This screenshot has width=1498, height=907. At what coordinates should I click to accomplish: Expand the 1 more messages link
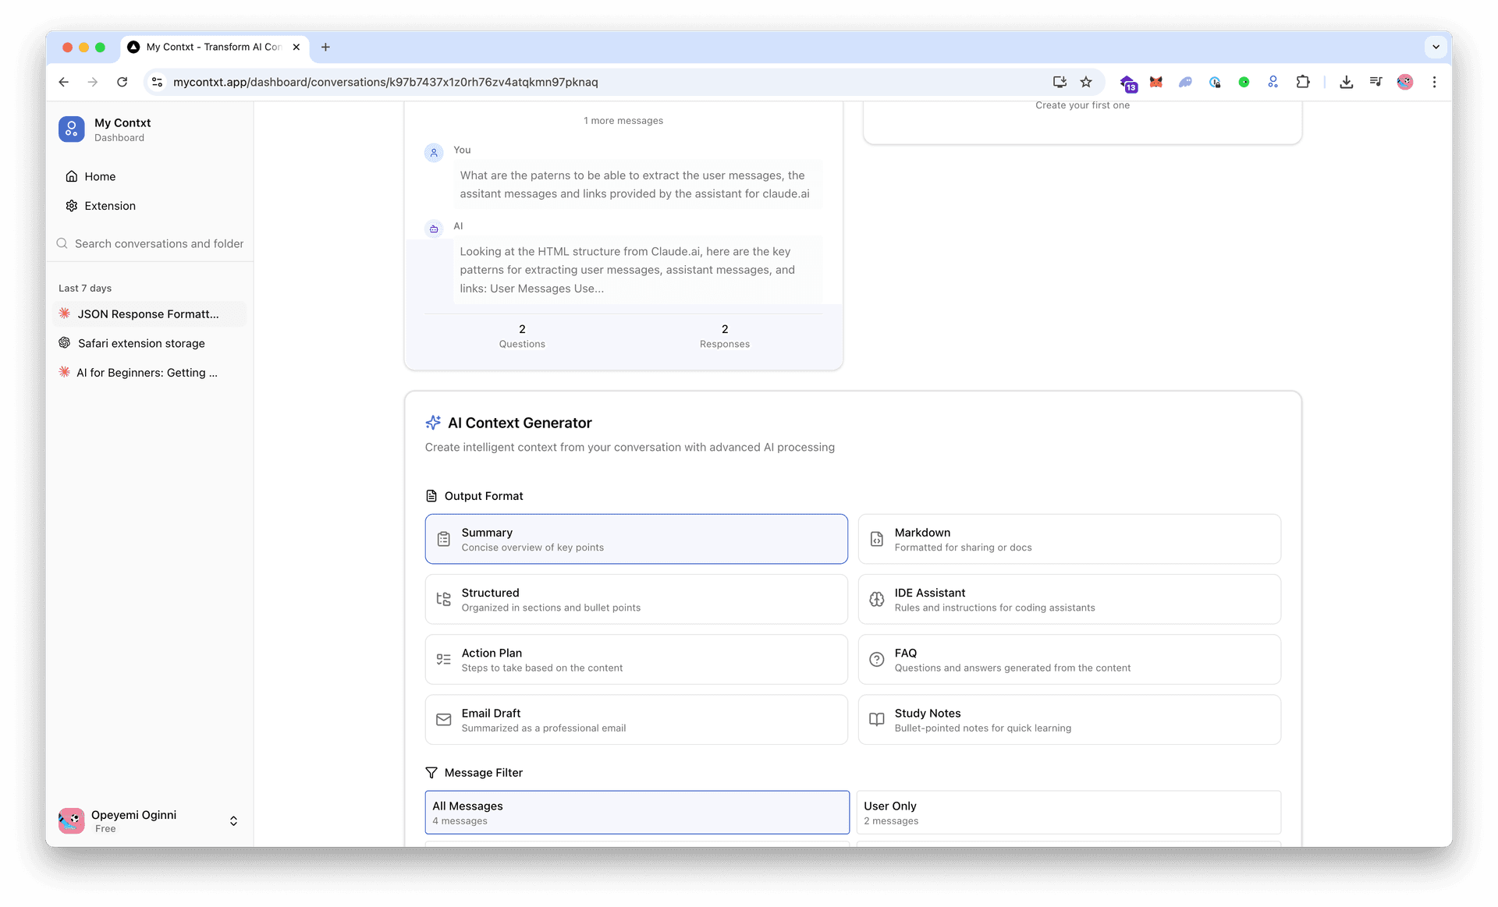[623, 121]
